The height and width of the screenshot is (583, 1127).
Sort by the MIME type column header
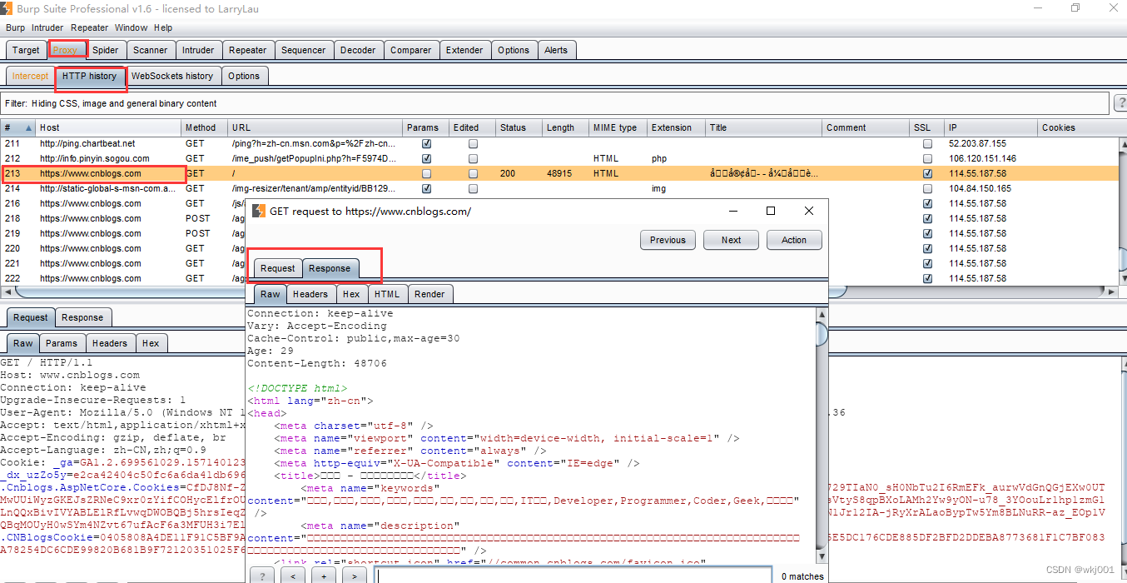click(x=618, y=128)
